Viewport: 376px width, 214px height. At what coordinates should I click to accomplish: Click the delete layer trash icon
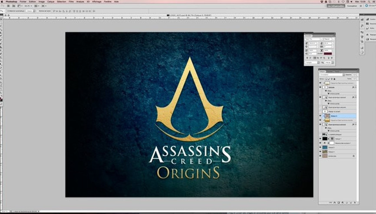coord(355,203)
